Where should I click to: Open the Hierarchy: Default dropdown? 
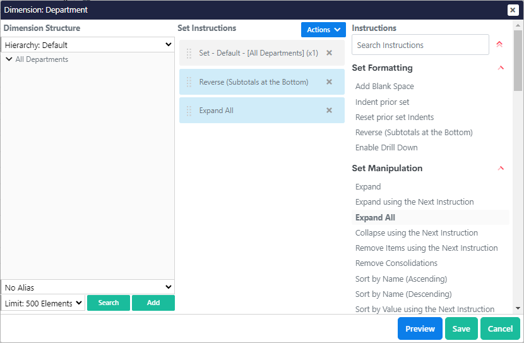point(88,45)
